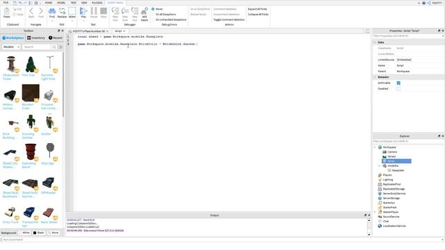Select On Unhandled Exceptions option
Viewport: 445px width, 250px height.
169,19
